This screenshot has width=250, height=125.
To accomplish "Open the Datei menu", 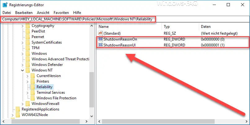I will [7, 13].
